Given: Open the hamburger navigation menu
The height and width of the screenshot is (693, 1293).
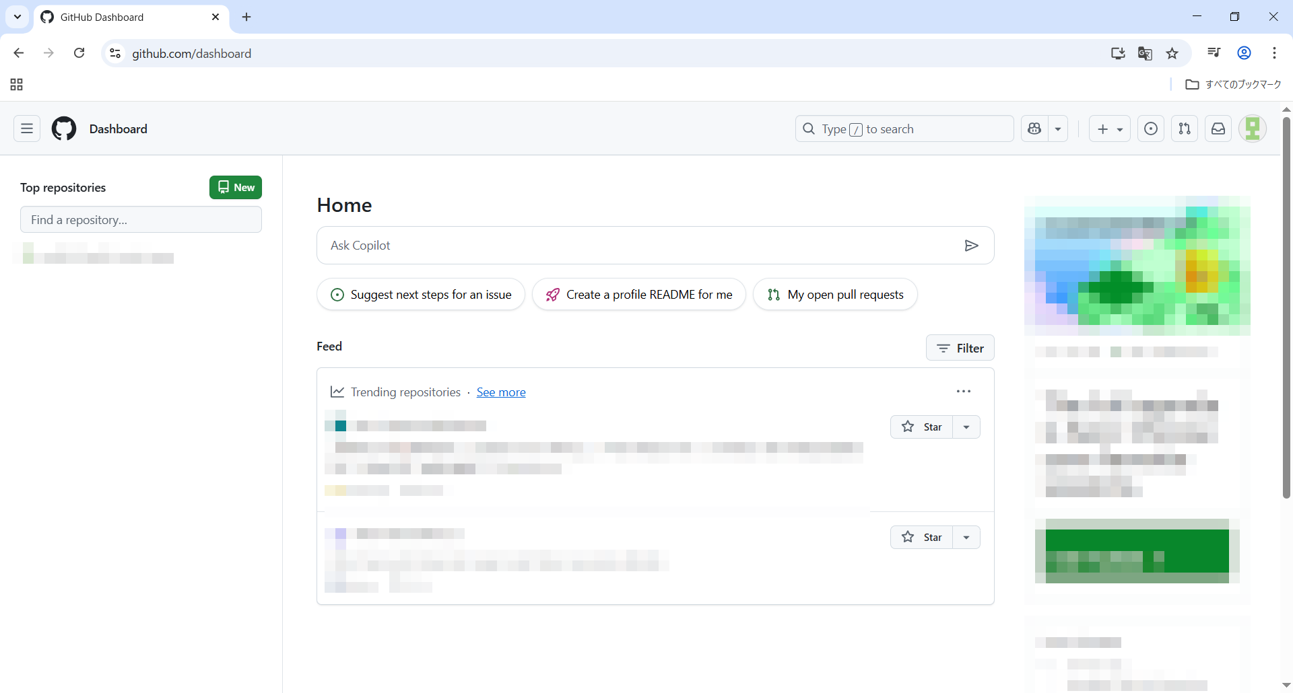Looking at the screenshot, I should (27, 129).
